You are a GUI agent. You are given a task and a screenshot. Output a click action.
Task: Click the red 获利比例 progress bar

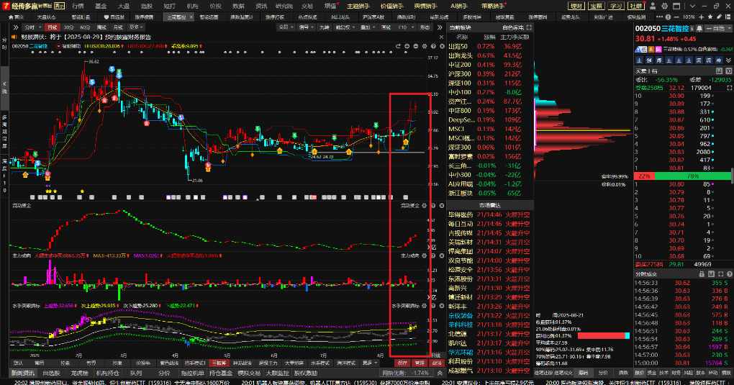[x=604, y=336]
